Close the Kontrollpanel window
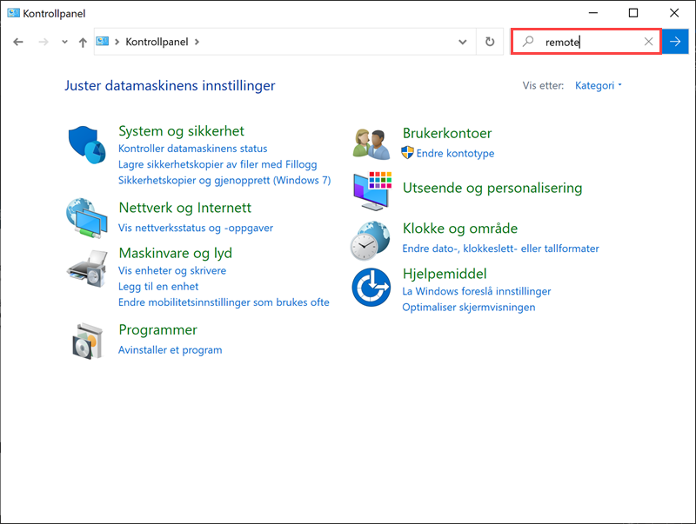This screenshot has width=696, height=524. (x=674, y=13)
